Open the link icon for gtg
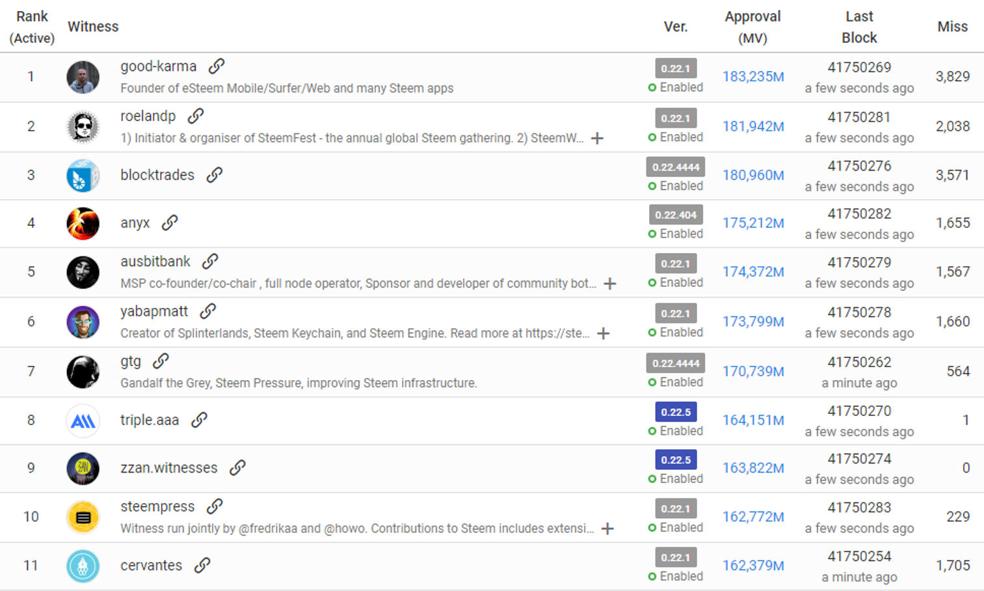This screenshot has width=984, height=591. coord(161,361)
